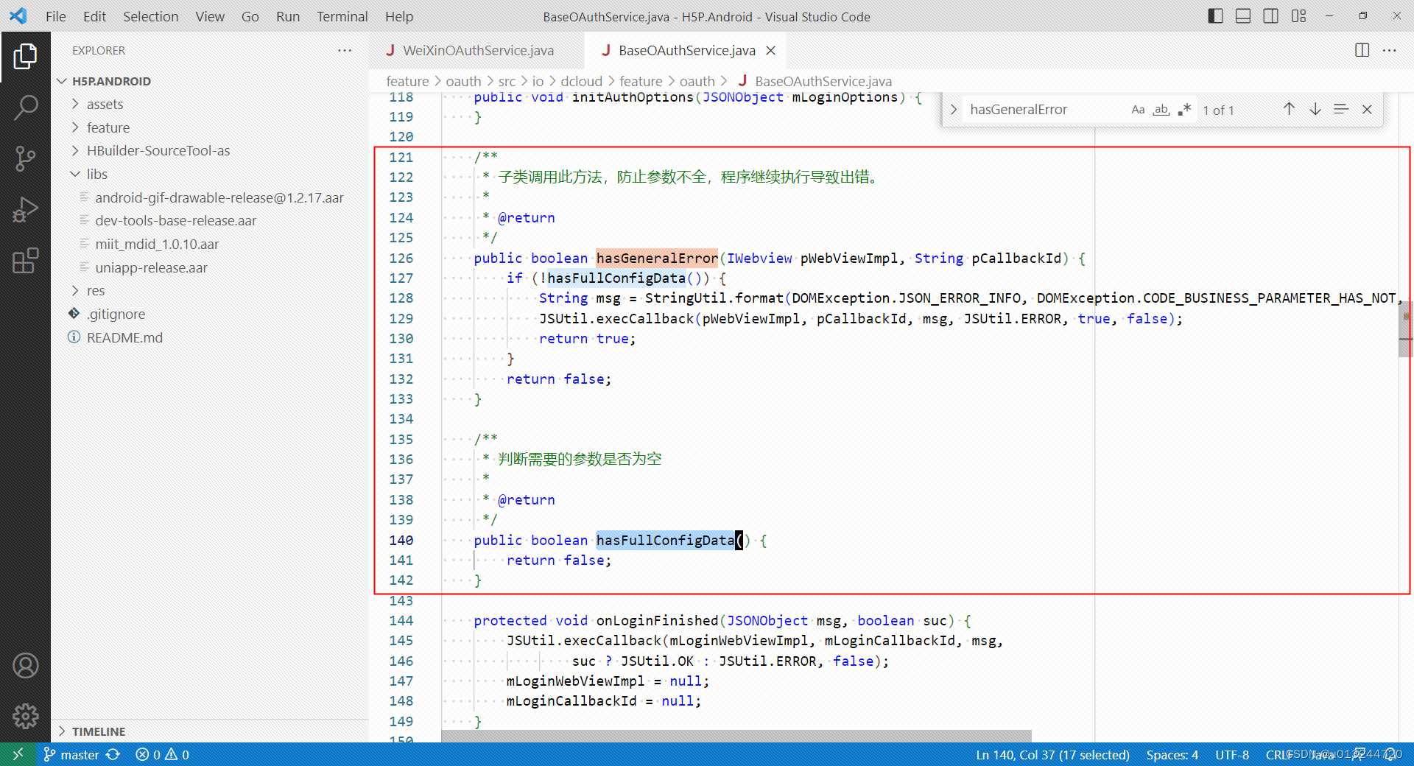This screenshot has width=1414, height=766.
Task: Open the Explorer view in activity bar
Action: tap(25, 57)
